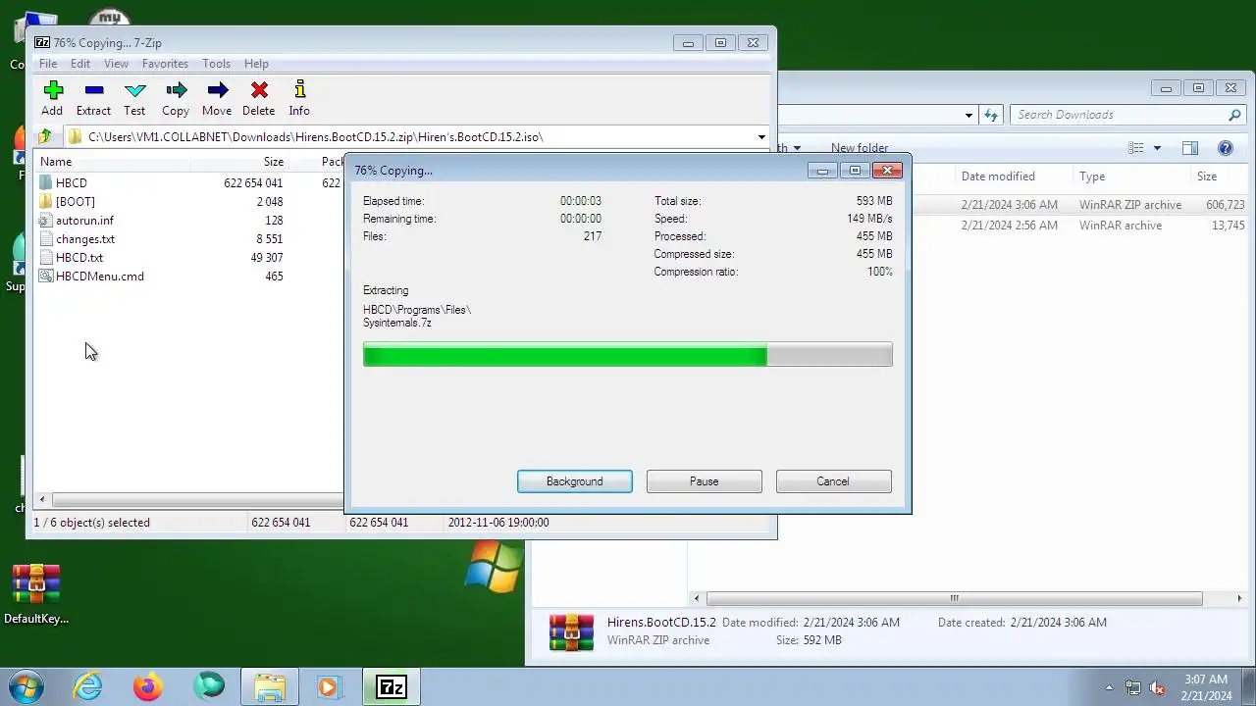
Task: Expand the 7-Zip address path dropdown
Action: tap(761, 137)
